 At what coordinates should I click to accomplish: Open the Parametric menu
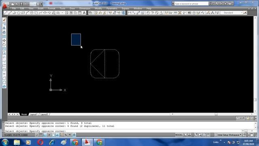pyautogui.click(x=112, y=9)
